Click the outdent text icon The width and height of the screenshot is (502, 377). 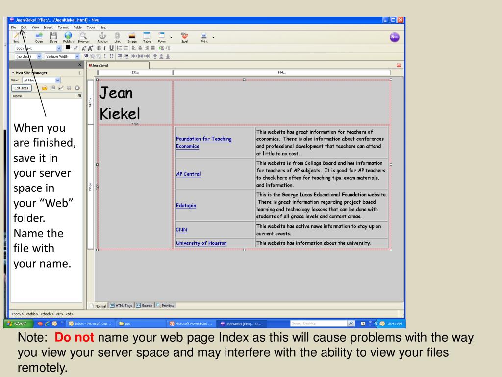point(168,48)
